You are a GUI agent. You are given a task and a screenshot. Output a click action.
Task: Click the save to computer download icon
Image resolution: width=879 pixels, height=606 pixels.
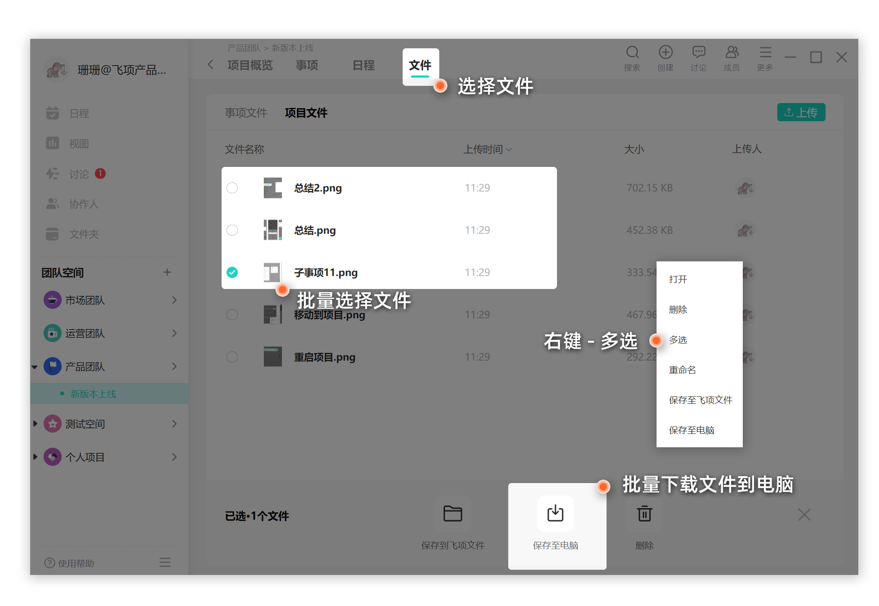[x=555, y=514]
